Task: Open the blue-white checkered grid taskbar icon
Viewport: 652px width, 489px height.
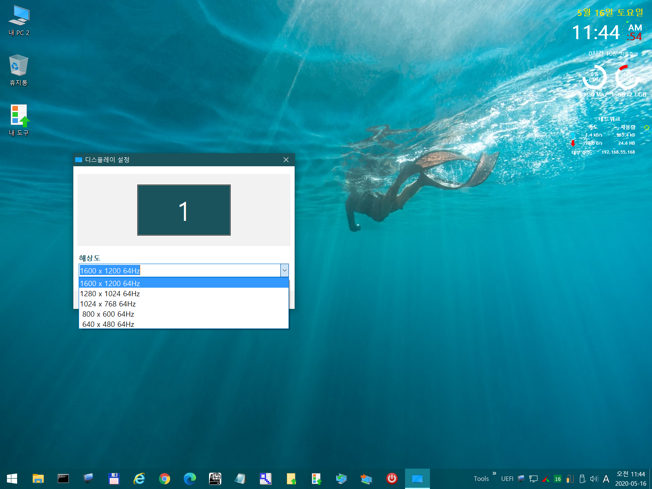Action: tap(266, 478)
